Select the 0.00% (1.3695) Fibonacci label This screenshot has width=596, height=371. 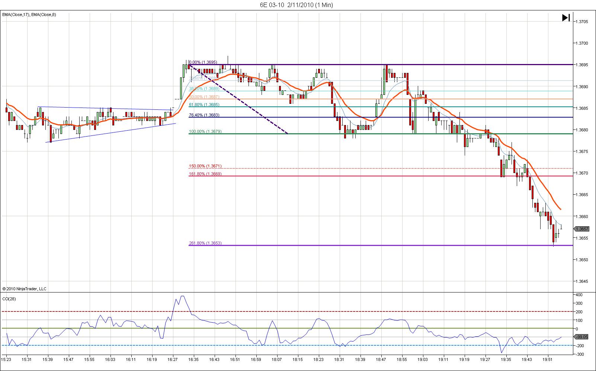pyautogui.click(x=203, y=62)
